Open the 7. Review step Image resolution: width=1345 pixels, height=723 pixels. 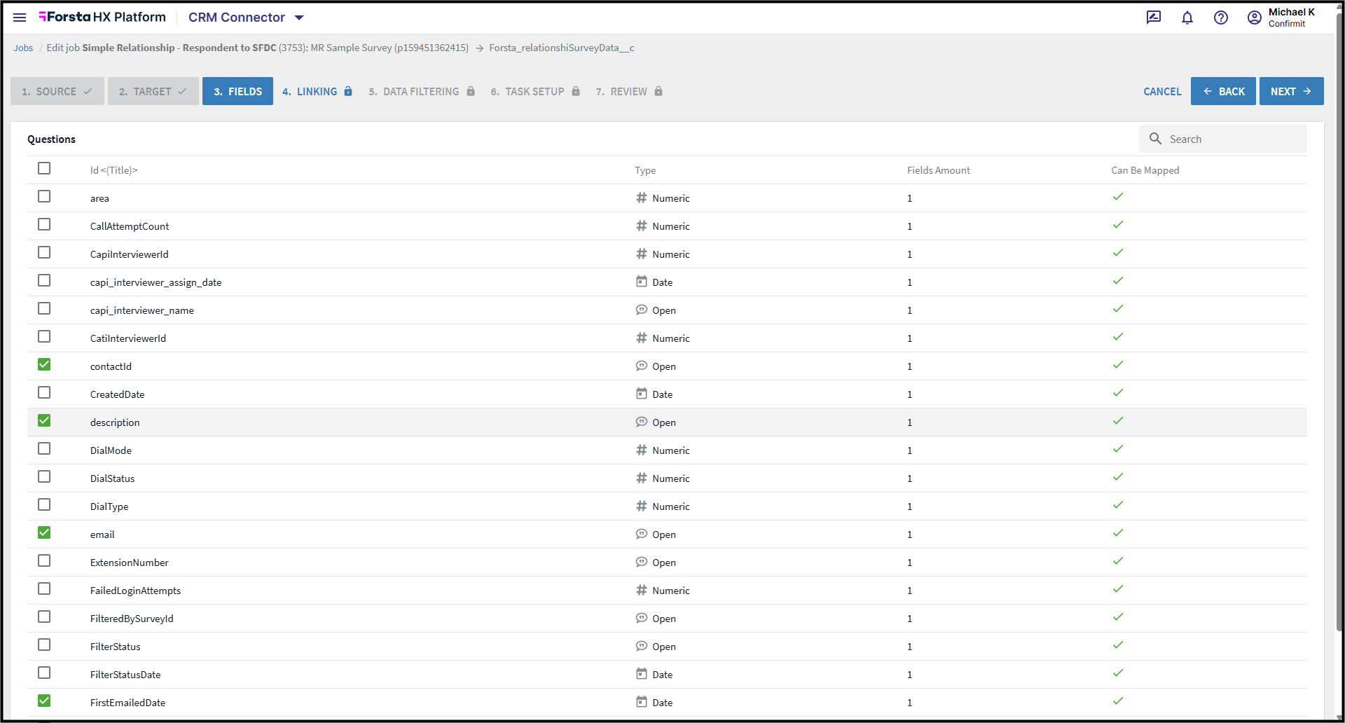pos(629,91)
